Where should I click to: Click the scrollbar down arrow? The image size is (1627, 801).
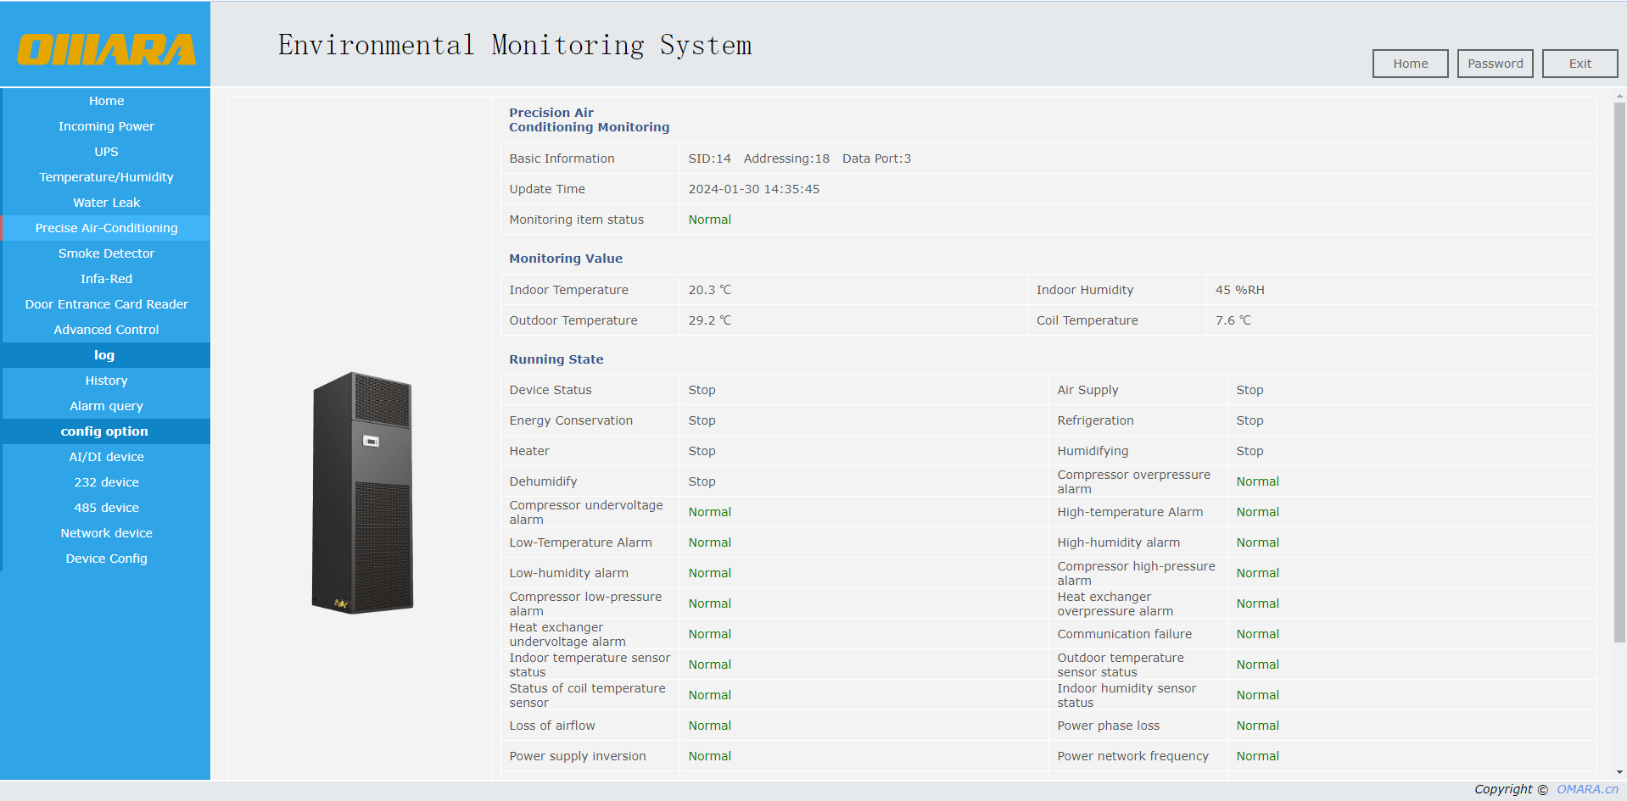pyautogui.click(x=1619, y=772)
